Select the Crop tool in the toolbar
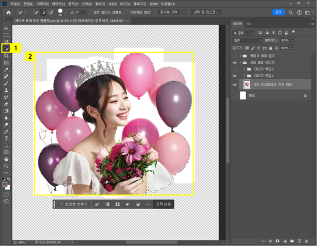 6,56
